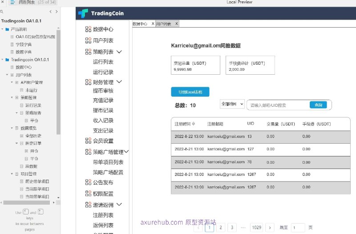Click the 跳至 page number input

tap(297, 227)
